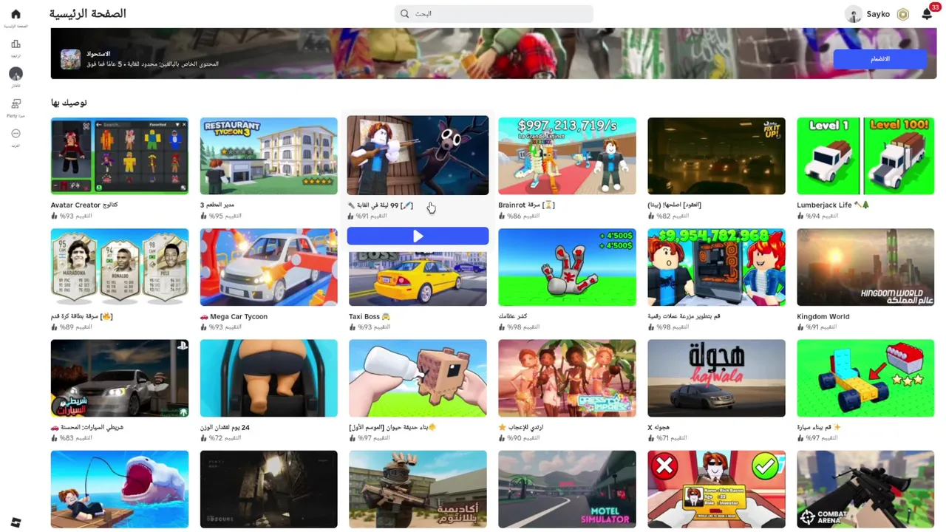Start the hovered game with blue play button
946x532 pixels.
pos(418,236)
